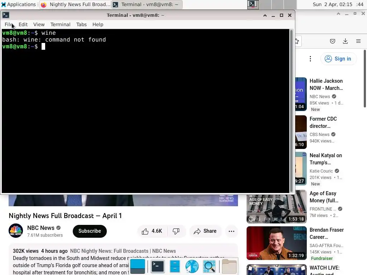
Task: Minimize the Terminal window
Action: click(x=273, y=15)
